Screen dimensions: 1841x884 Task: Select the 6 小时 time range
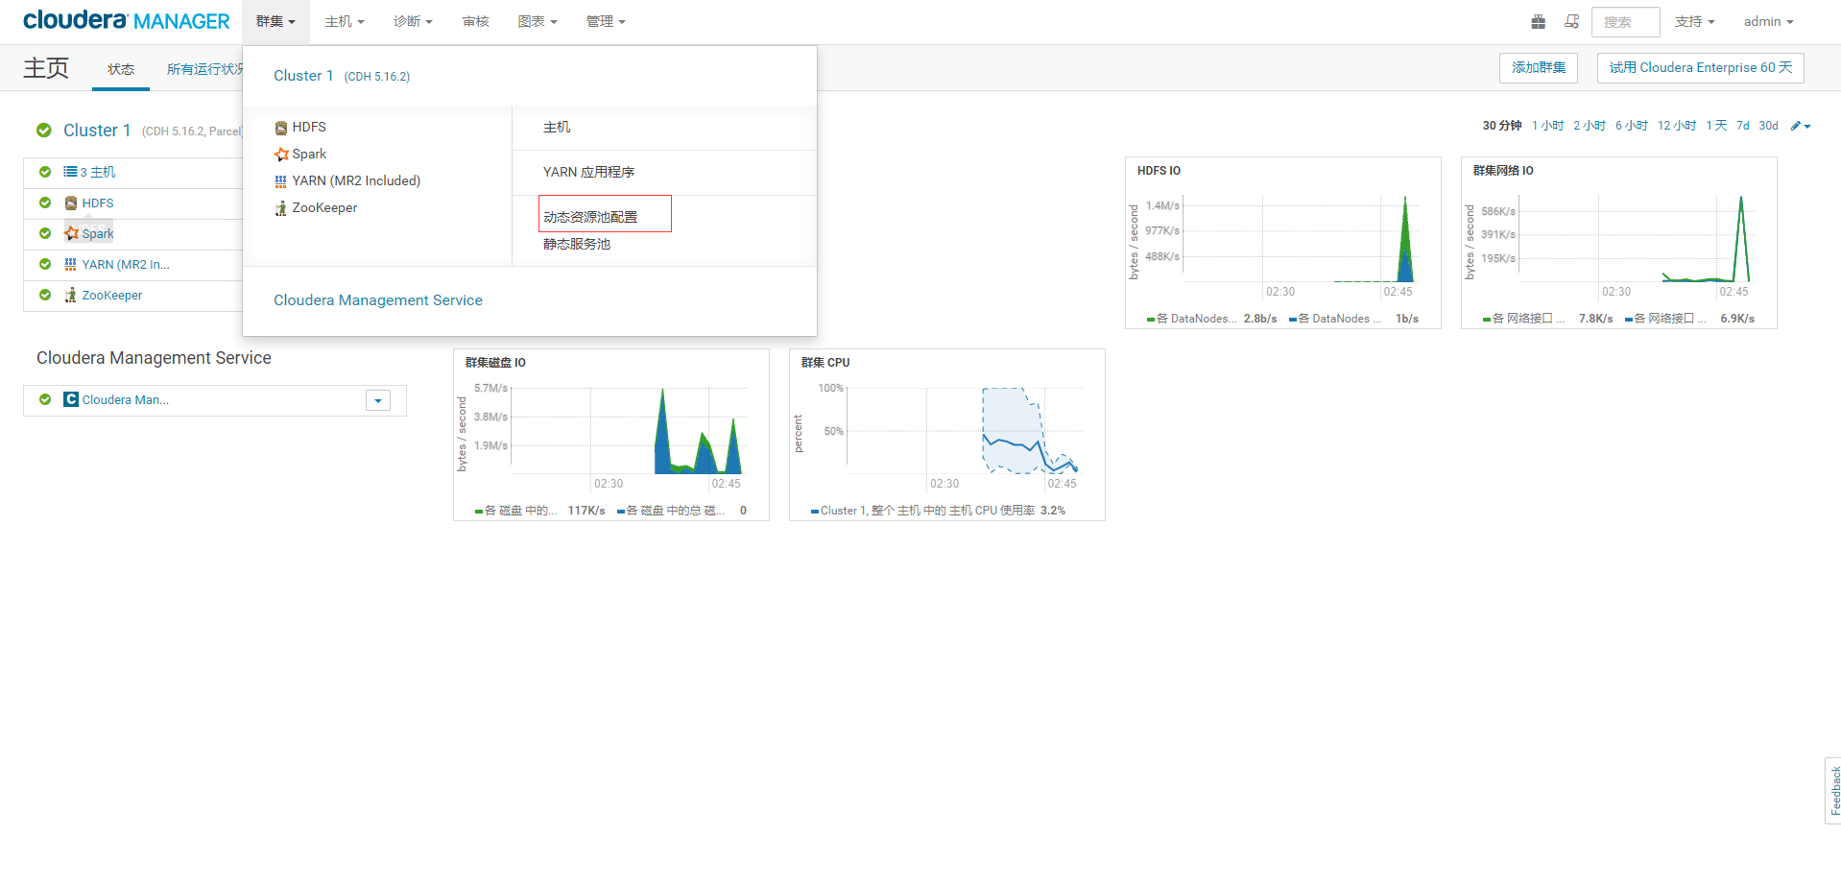pyautogui.click(x=1632, y=126)
